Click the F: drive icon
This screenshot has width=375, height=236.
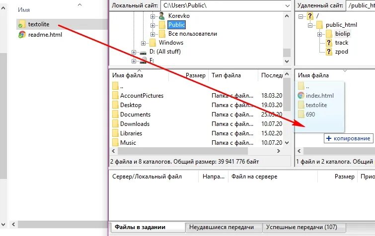point(143,60)
